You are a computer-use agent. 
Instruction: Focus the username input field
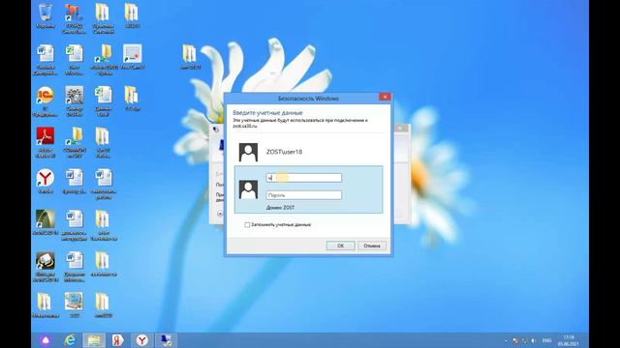click(x=303, y=178)
